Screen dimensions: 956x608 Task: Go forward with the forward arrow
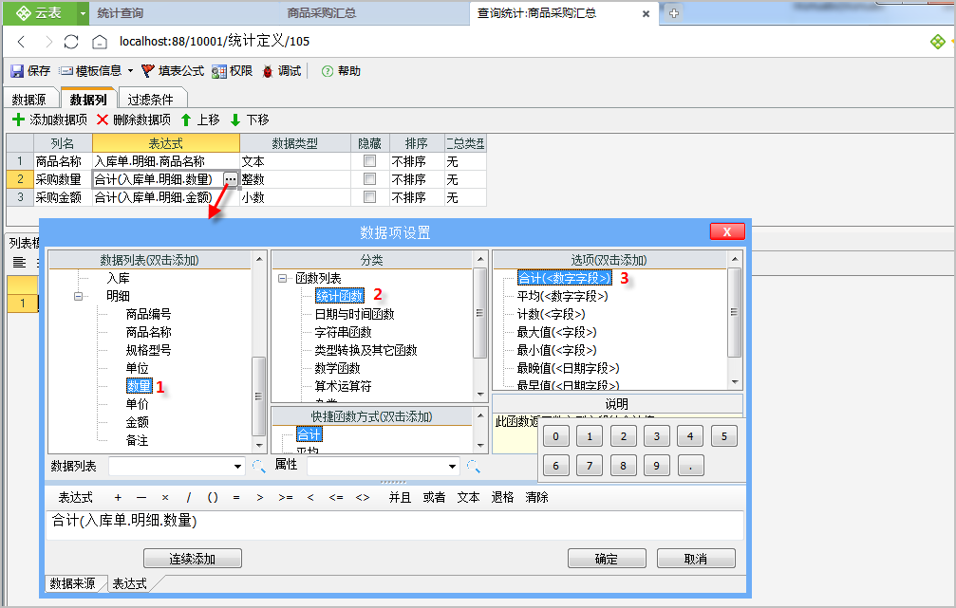(x=48, y=42)
